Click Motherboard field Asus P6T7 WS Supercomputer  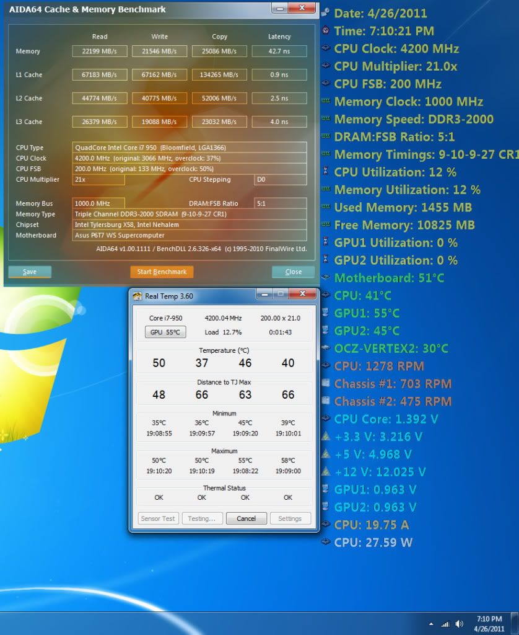click(x=190, y=235)
